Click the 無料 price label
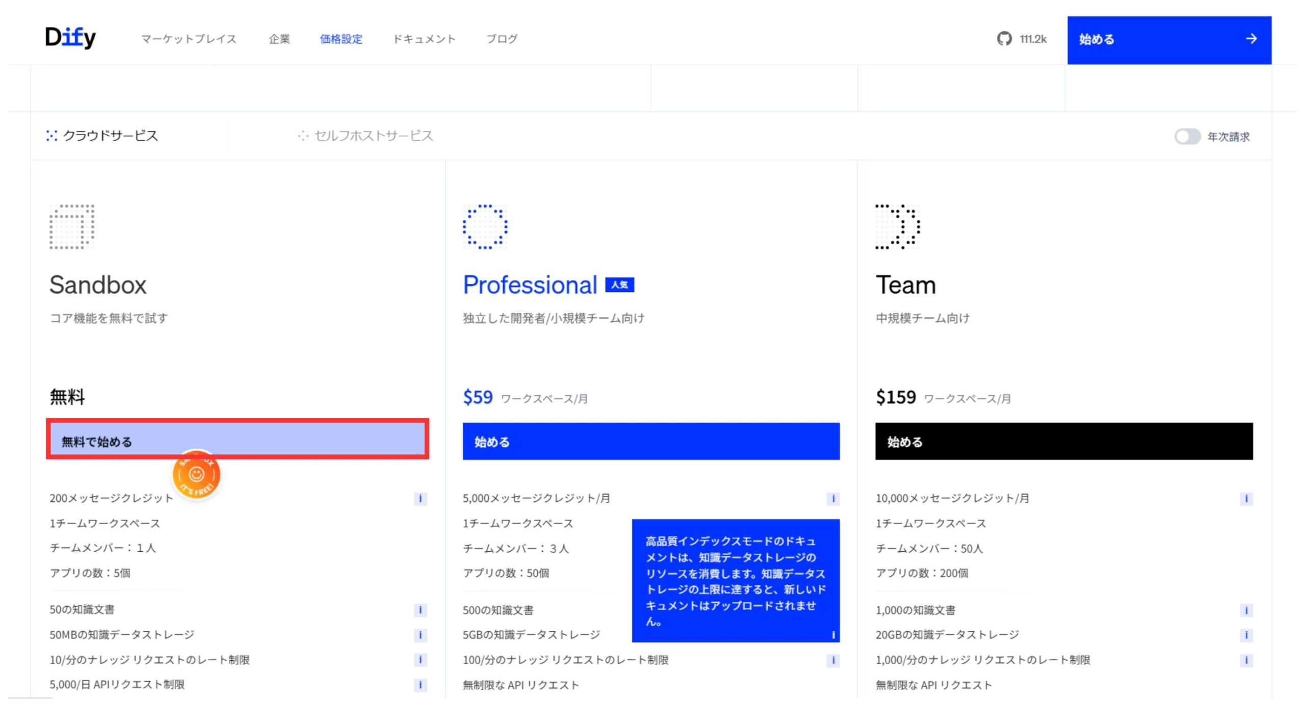 [67, 397]
